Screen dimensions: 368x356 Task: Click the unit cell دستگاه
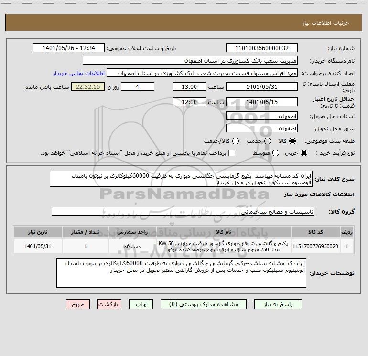click(x=132, y=246)
